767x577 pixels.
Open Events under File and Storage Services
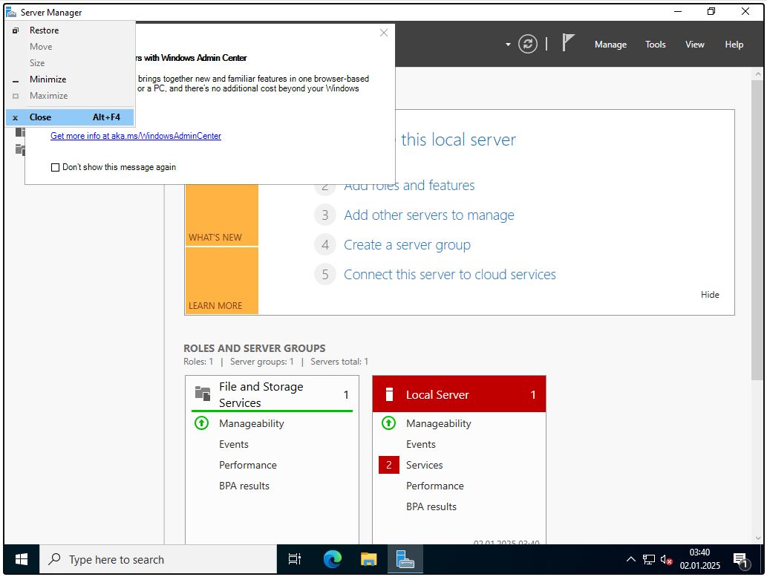pyautogui.click(x=234, y=445)
